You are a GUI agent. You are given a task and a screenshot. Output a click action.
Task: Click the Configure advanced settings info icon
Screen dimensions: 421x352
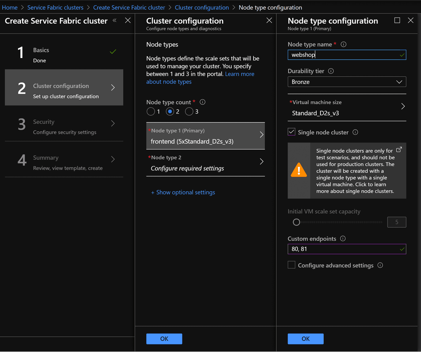point(380,265)
